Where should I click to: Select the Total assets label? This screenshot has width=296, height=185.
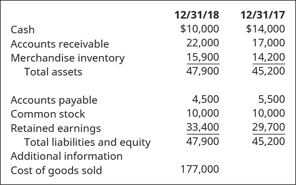click(53, 72)
